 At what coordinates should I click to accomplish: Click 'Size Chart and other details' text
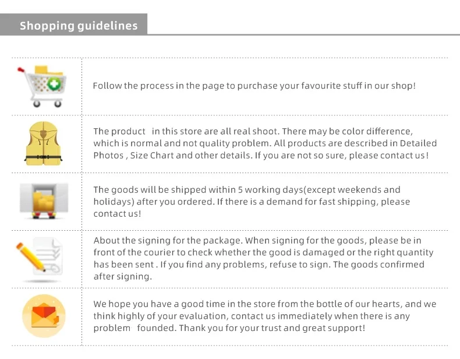coord(191,155)
